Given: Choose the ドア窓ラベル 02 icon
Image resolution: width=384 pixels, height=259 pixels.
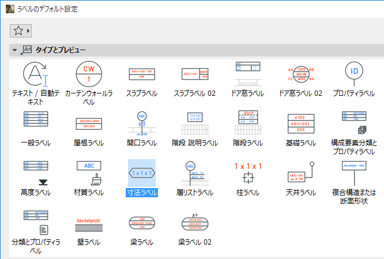Looking at the screenshot, I should (x=301, y=75).
